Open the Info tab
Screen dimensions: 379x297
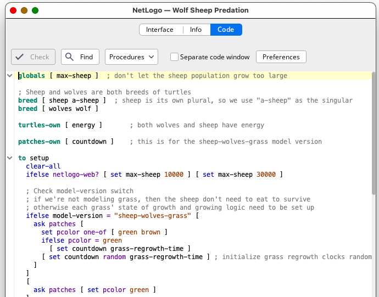tap(196, 30)
